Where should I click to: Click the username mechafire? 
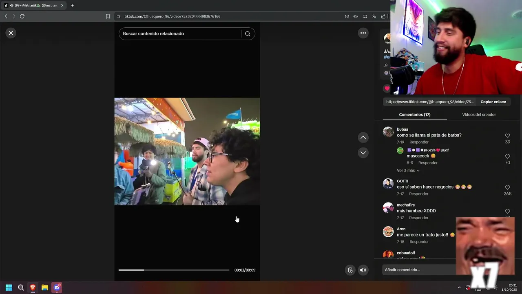tap(406, 205)
